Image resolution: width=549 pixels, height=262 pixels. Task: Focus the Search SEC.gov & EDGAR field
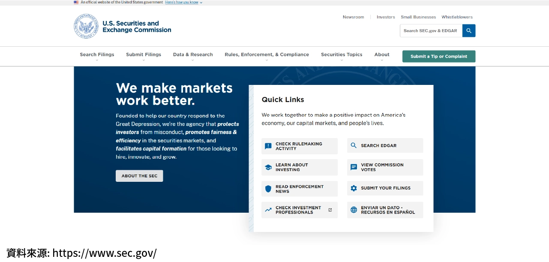click(x=431, y=31)
